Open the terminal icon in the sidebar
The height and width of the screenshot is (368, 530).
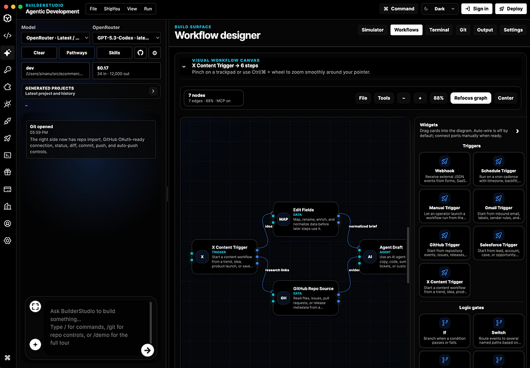tap(7, 155)
